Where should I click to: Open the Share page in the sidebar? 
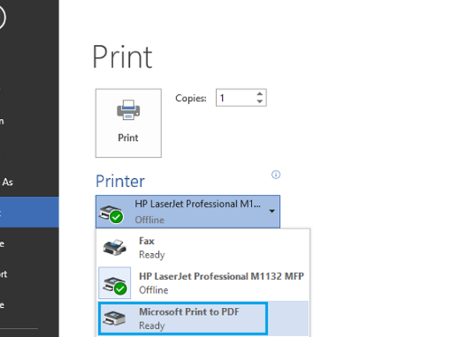[3, 243]
